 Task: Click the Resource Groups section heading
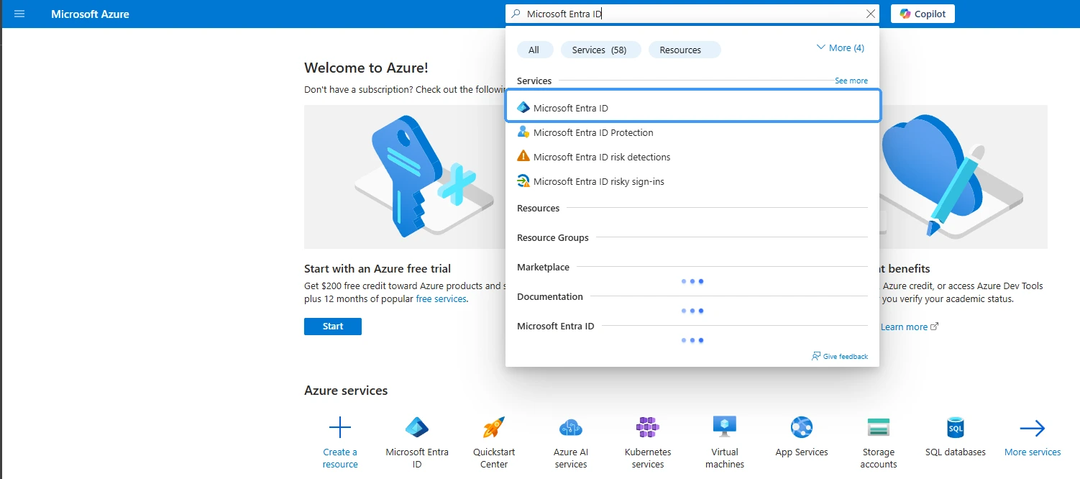tap(553, 237)
